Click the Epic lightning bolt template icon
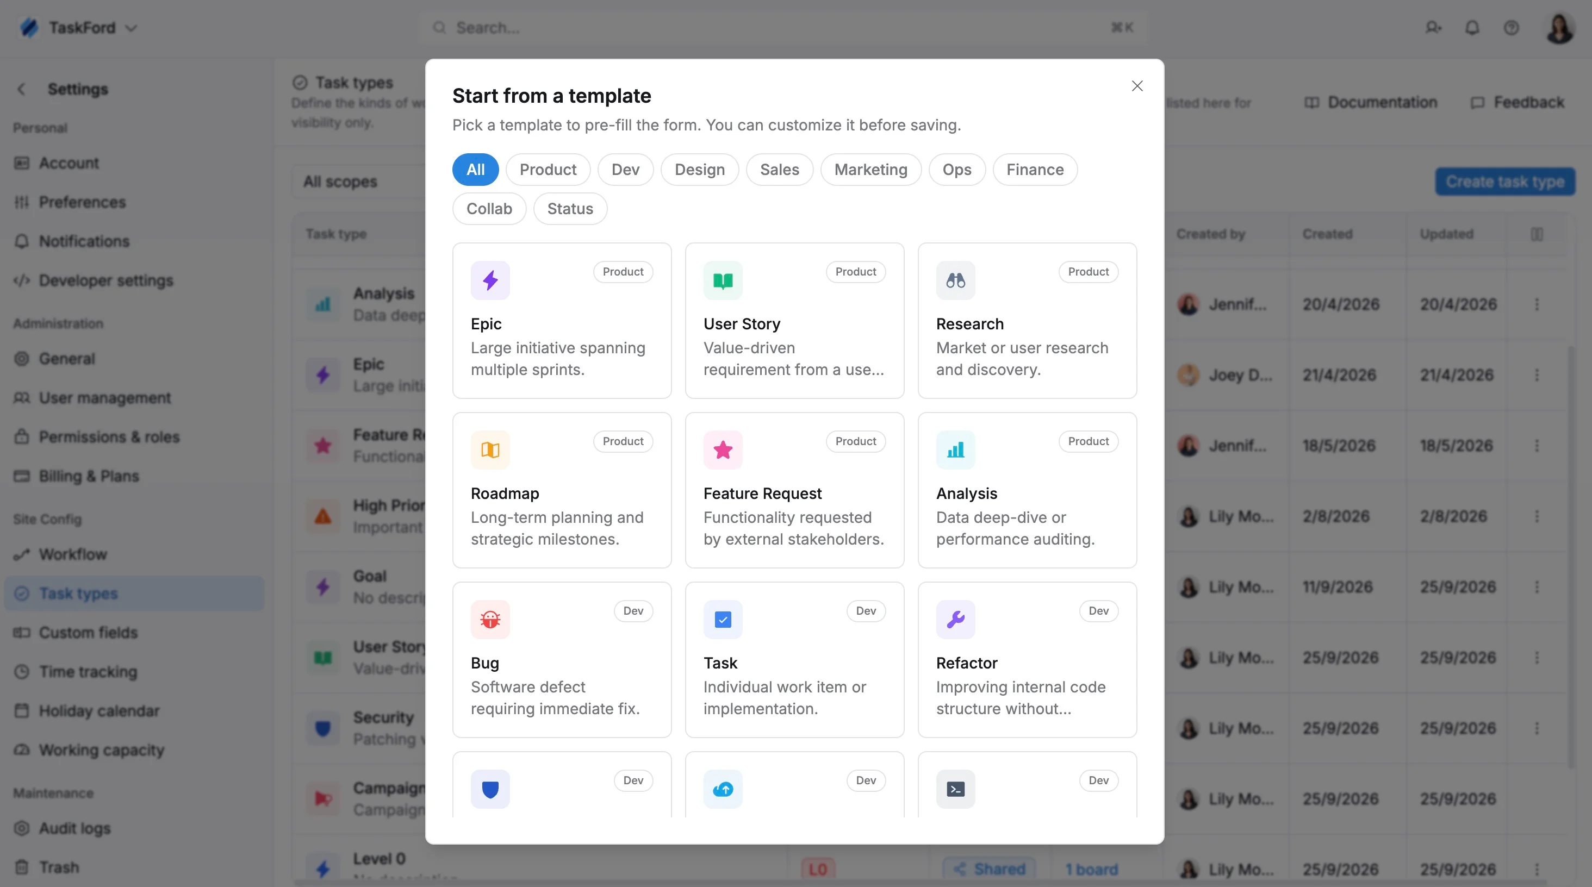Image resolution: width=1592 pixels, height=887 pixels. pos(490,280)
